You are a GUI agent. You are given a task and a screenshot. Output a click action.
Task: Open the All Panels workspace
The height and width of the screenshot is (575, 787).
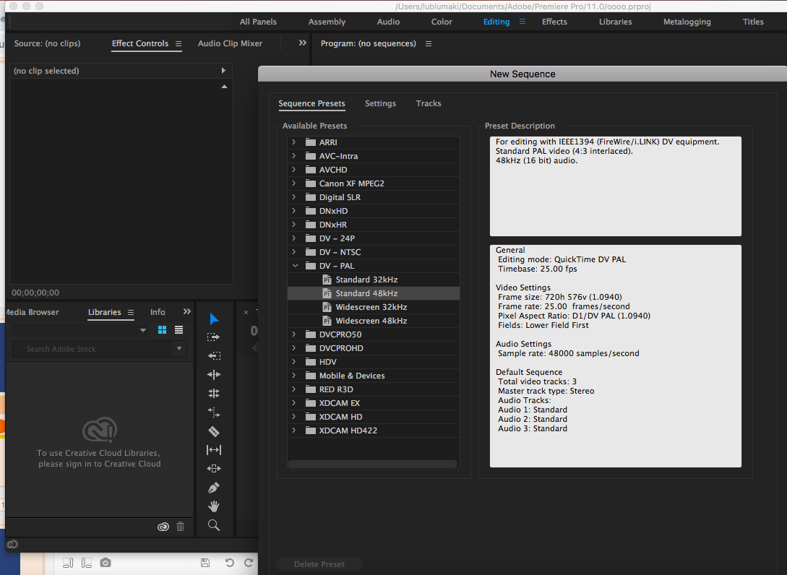[258, 22]
